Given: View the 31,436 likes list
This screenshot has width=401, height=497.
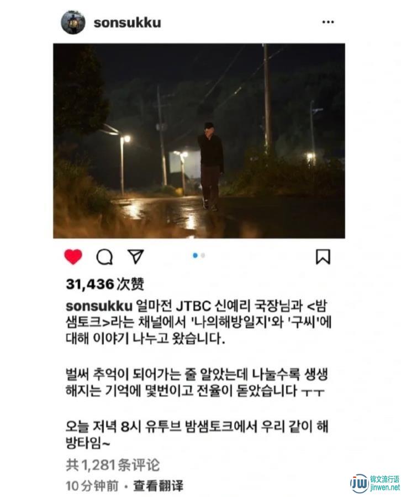Looking at the screenshot, I should tap(105, 284).
